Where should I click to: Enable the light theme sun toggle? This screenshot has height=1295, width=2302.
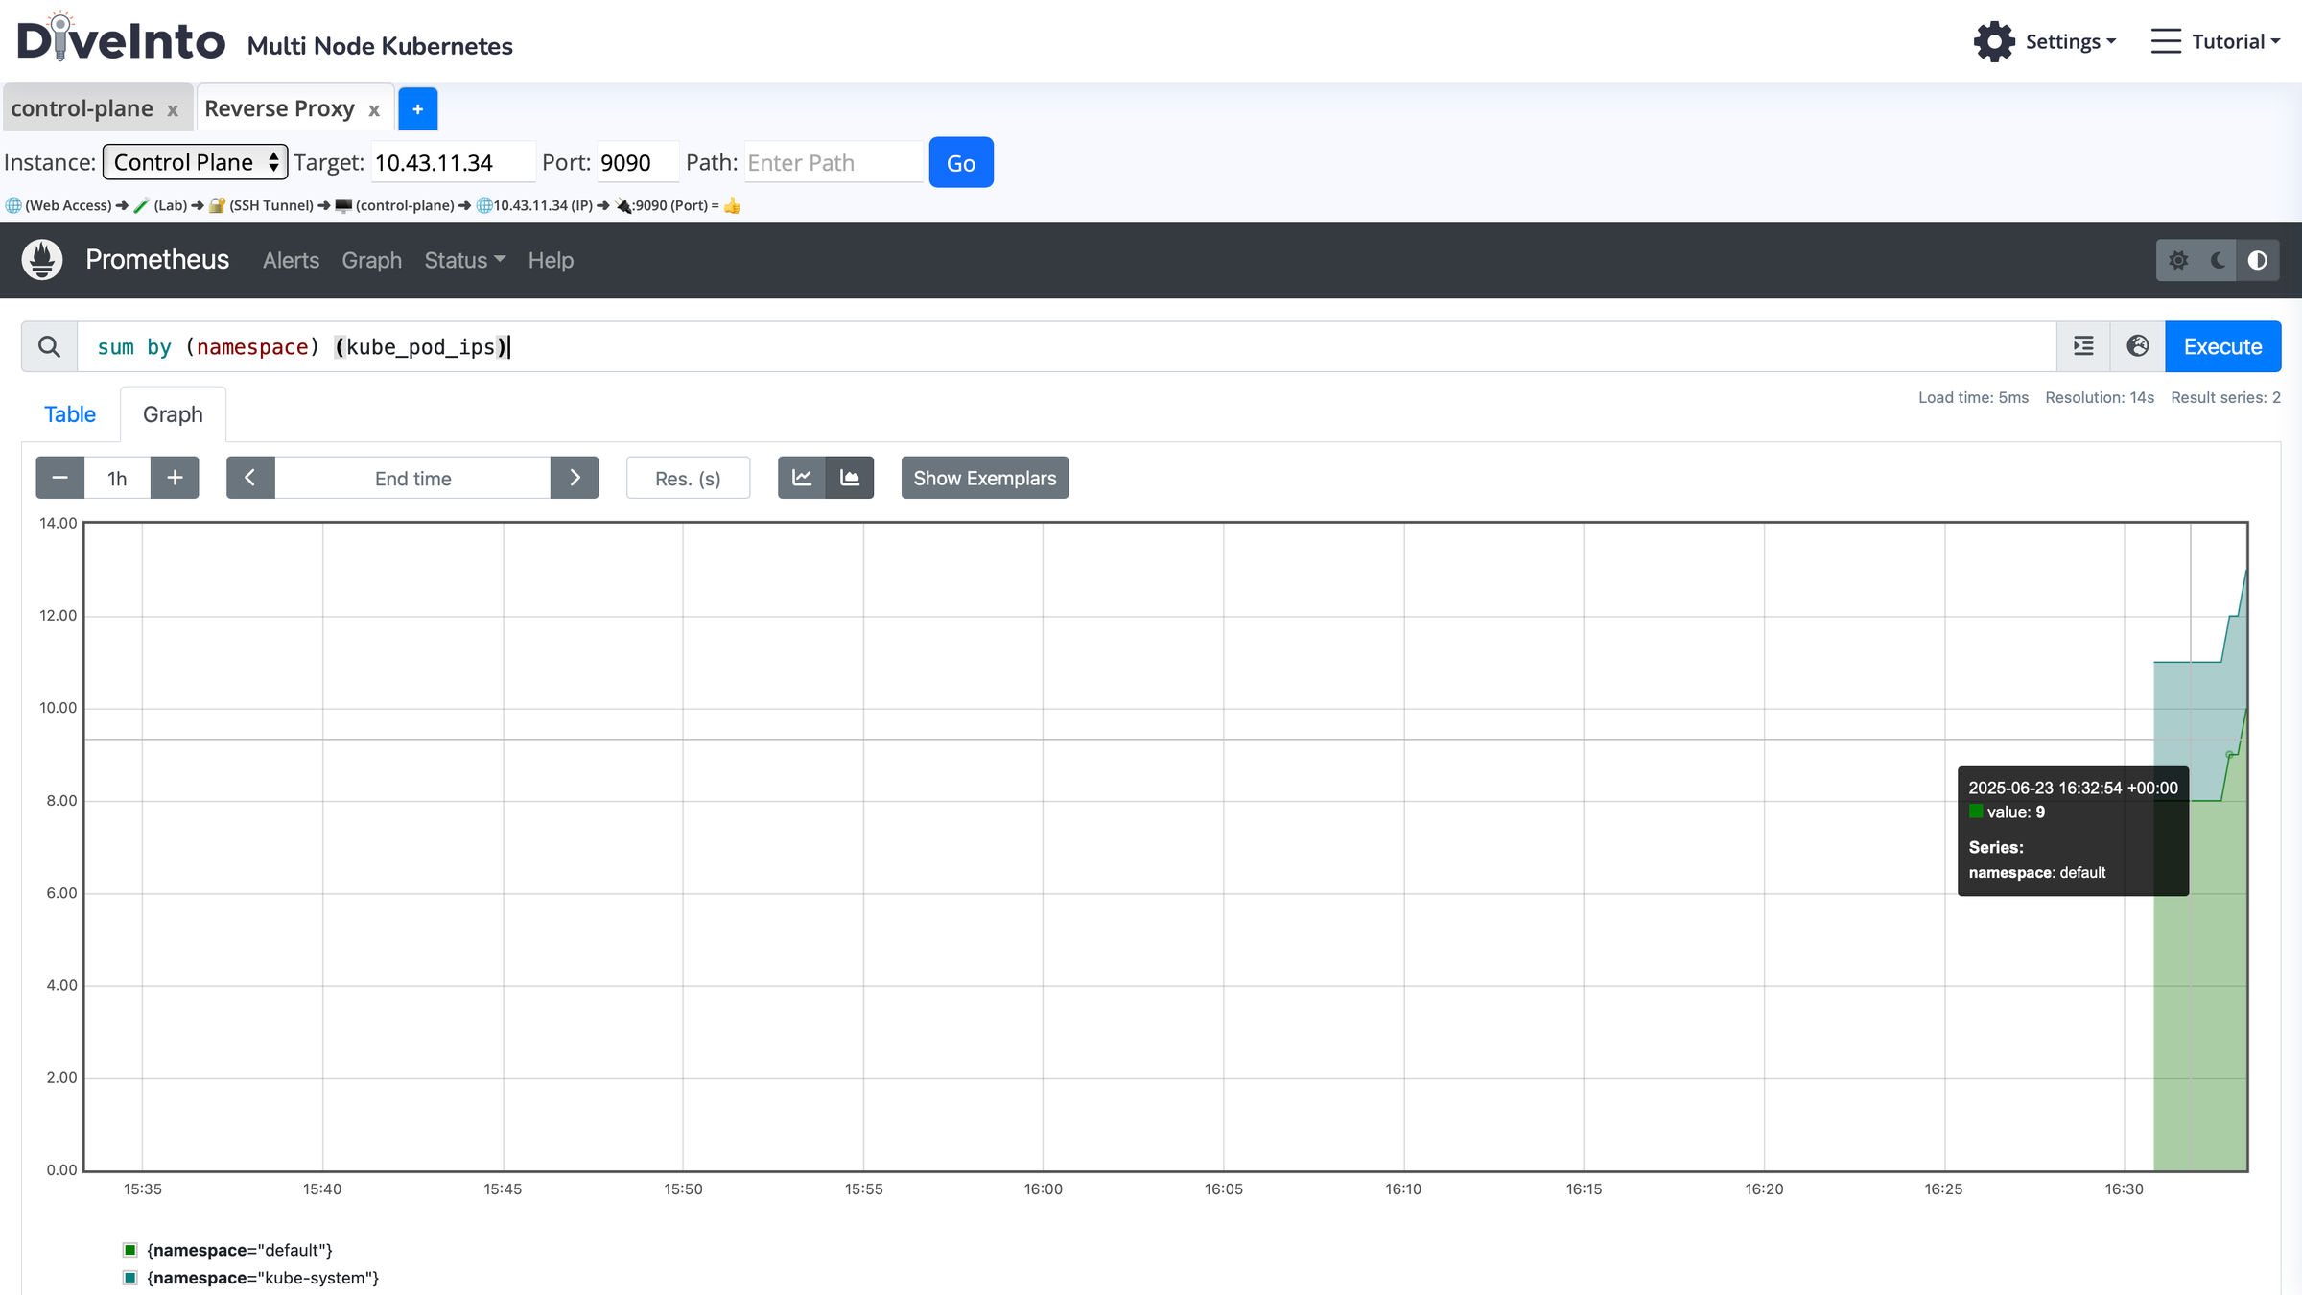point(2178,260)
